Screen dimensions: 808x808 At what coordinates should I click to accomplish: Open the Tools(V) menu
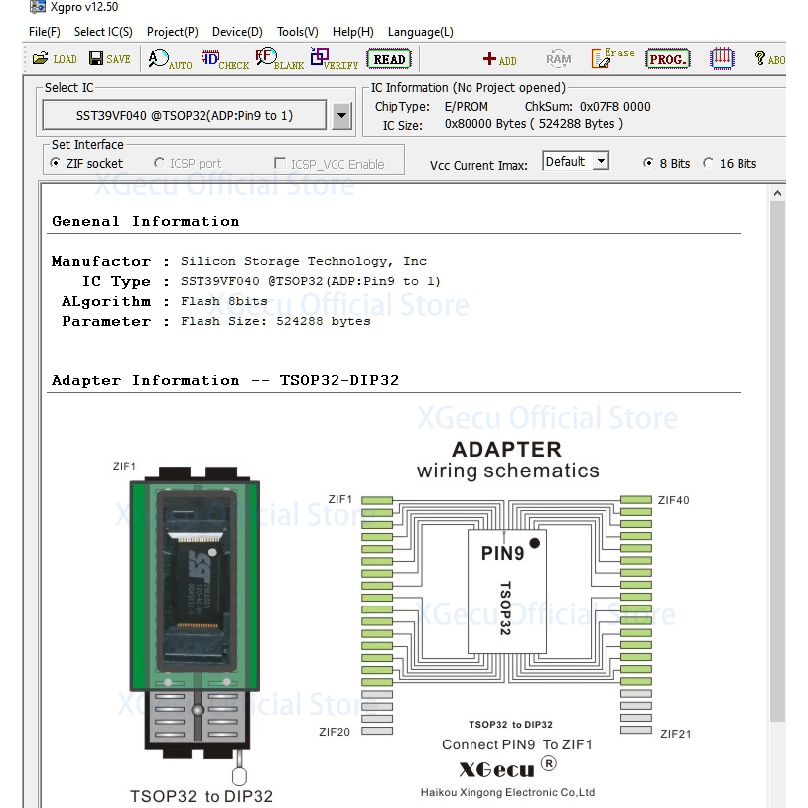pos(297,32)
